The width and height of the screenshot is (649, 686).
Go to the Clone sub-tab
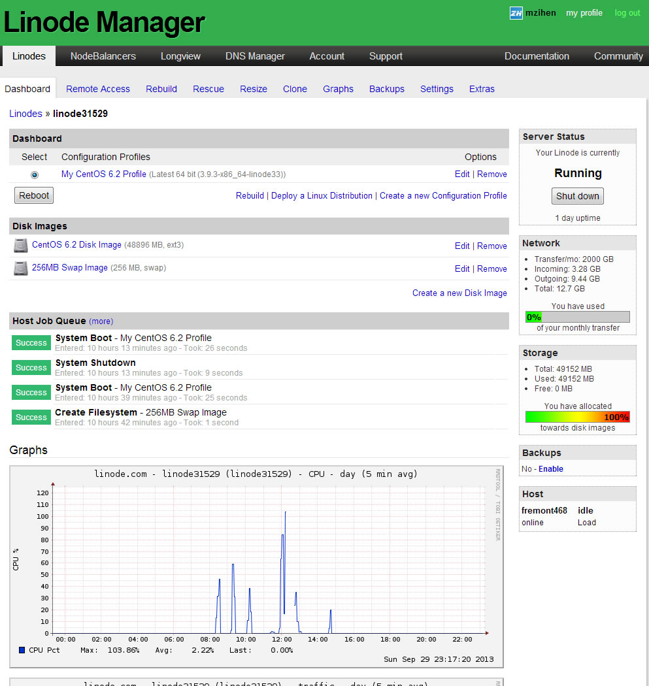(x=295, y=89)
